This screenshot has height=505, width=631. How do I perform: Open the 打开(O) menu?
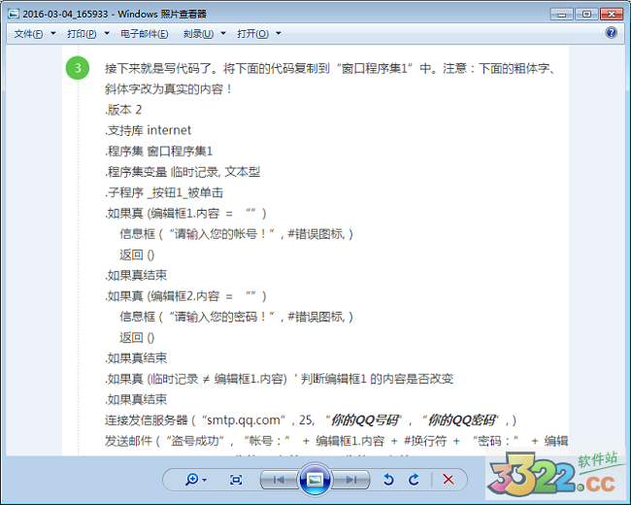coord(252,34)
